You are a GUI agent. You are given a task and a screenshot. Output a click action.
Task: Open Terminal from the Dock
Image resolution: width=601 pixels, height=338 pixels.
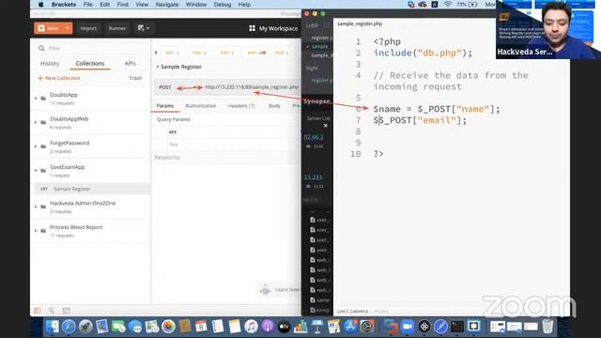(x=457, y=327)
